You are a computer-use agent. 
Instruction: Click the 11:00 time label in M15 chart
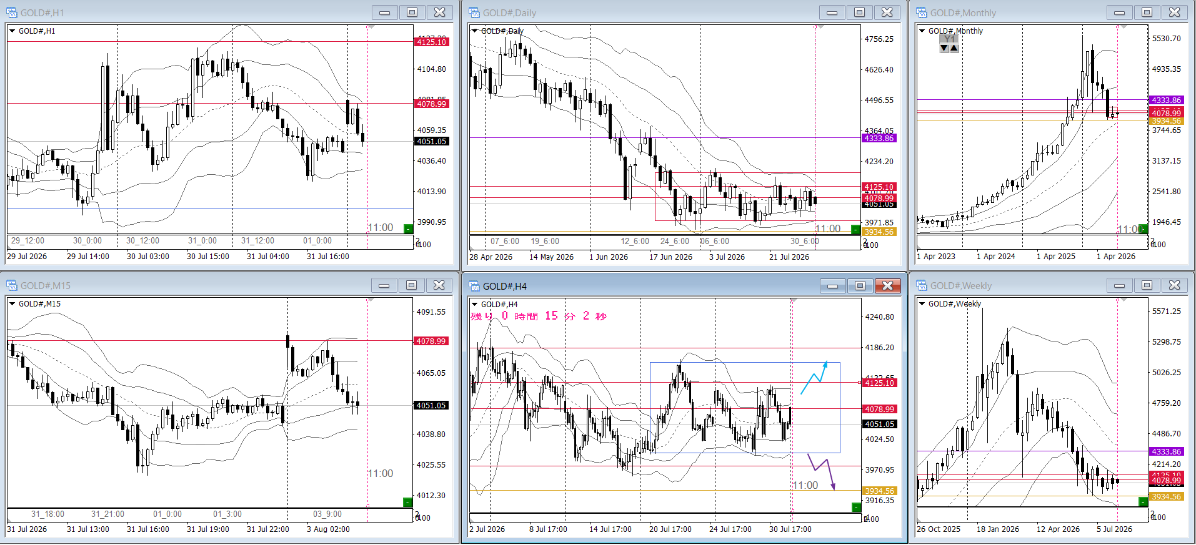tap(381, 473)
